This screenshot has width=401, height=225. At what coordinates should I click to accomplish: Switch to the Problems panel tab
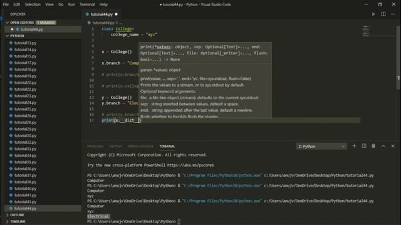[95, 146]
